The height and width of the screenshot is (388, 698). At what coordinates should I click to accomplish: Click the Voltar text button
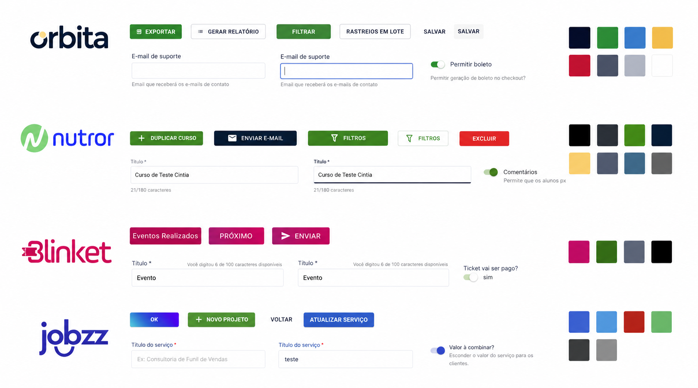[281, 320]
